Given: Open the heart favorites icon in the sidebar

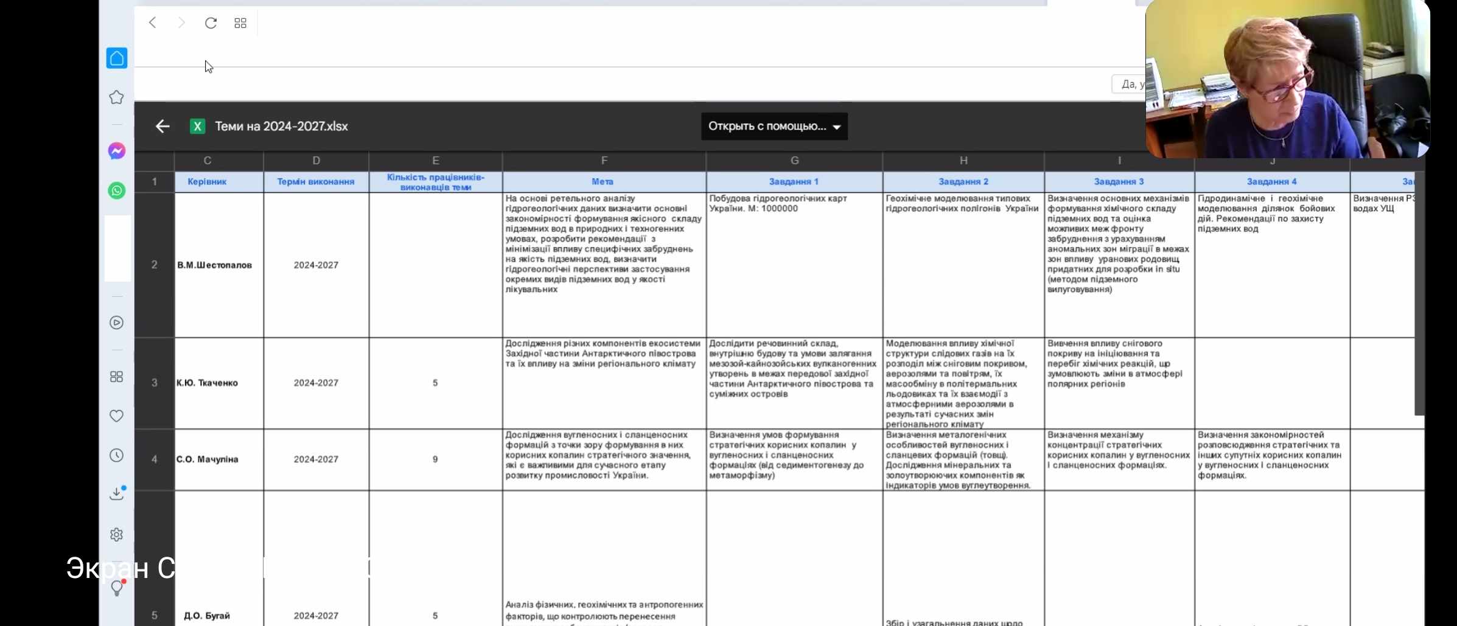Looking at the screenshot, I should coord(117,416).
